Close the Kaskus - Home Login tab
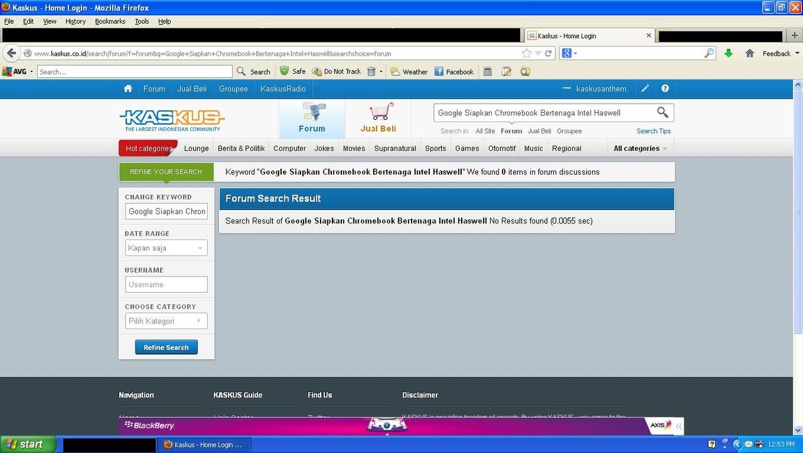 (649, 36)
